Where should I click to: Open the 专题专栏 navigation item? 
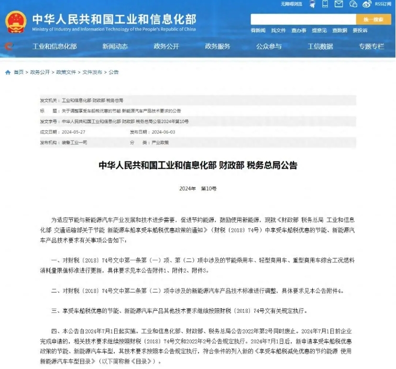coord(371,46)
